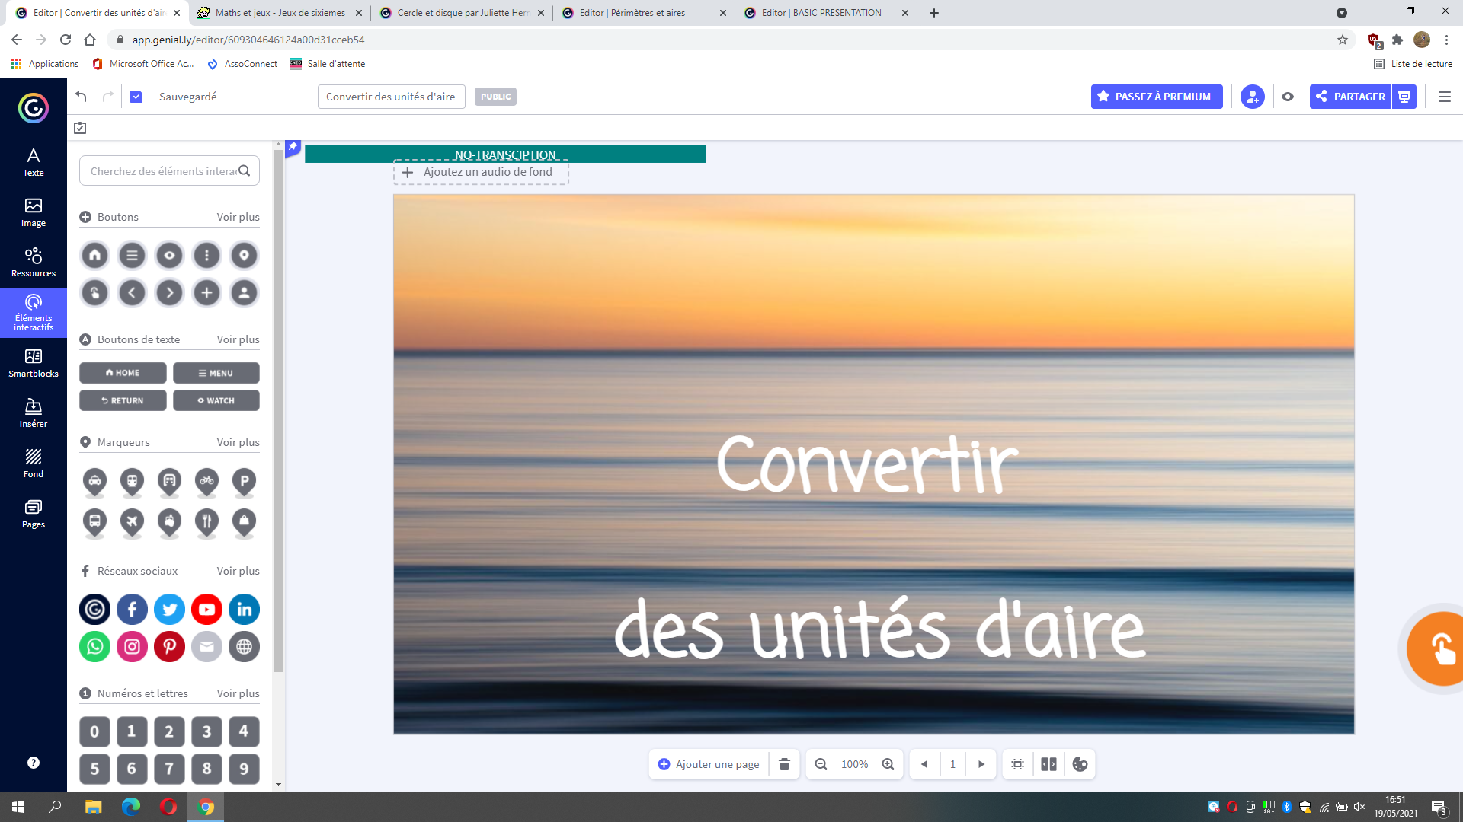Toggle the Sauvegardé checkbox
1463x822 pixels.
tap(137, 97)
